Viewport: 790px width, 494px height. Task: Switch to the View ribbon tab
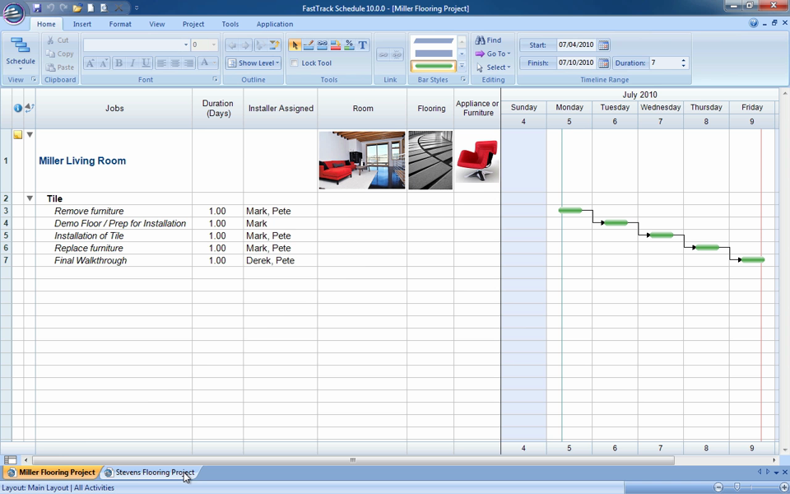tap(156, 24)
